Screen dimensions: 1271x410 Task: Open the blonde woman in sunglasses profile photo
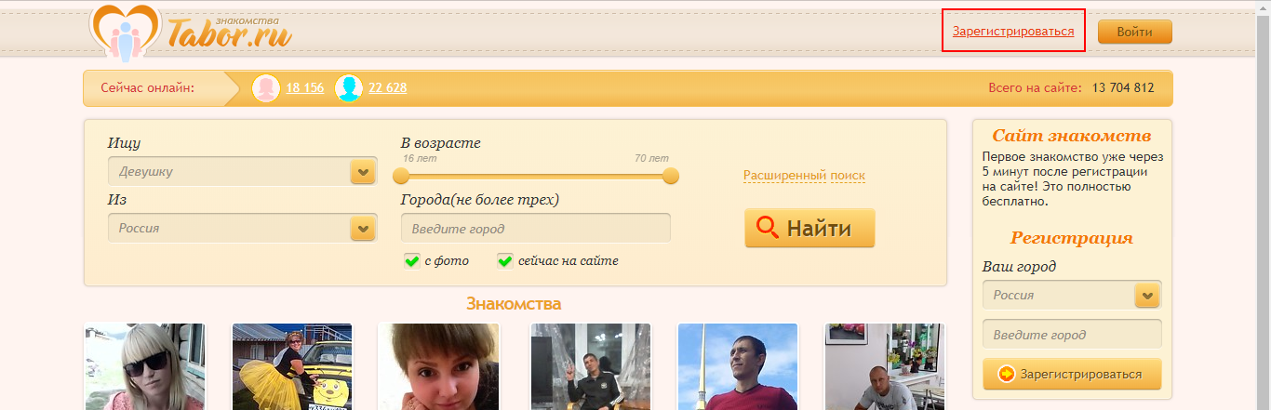click(144, 366)
